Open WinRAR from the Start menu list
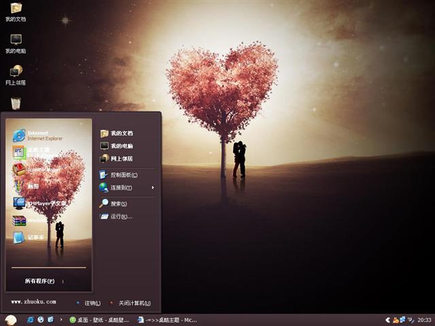Viewport: 435px width, 326px height. pos(34,220)
